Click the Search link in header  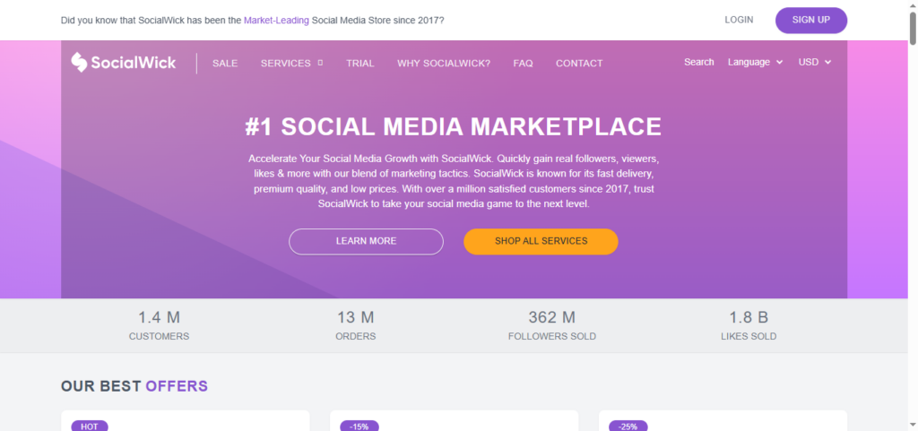[699, 62]
